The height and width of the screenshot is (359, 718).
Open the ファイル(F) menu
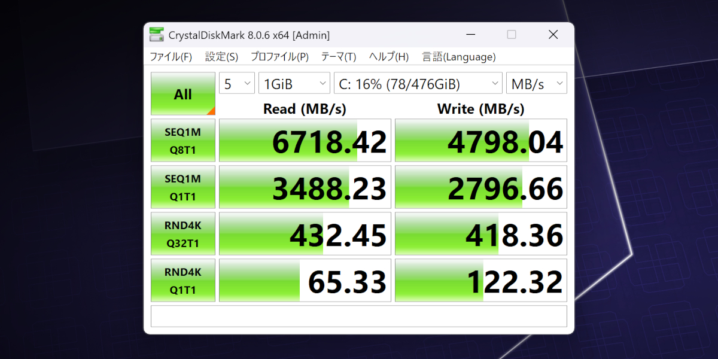[x=171, y=57]
